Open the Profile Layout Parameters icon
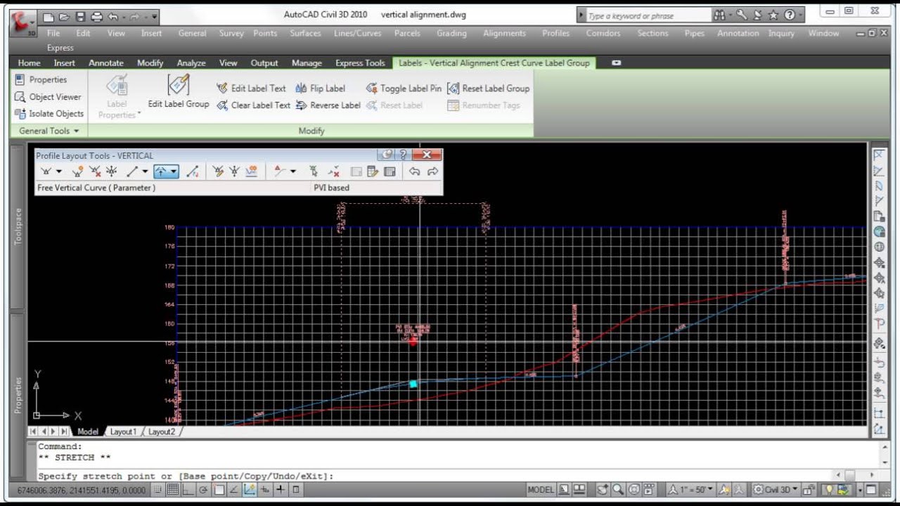Image resolution: width=900 pixels, height=506 pixels. pyautogui.click(x=373, y=171)
